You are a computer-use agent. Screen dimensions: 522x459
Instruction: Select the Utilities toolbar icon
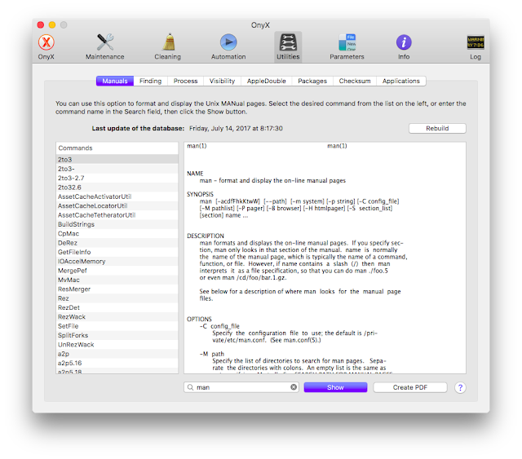288,46
